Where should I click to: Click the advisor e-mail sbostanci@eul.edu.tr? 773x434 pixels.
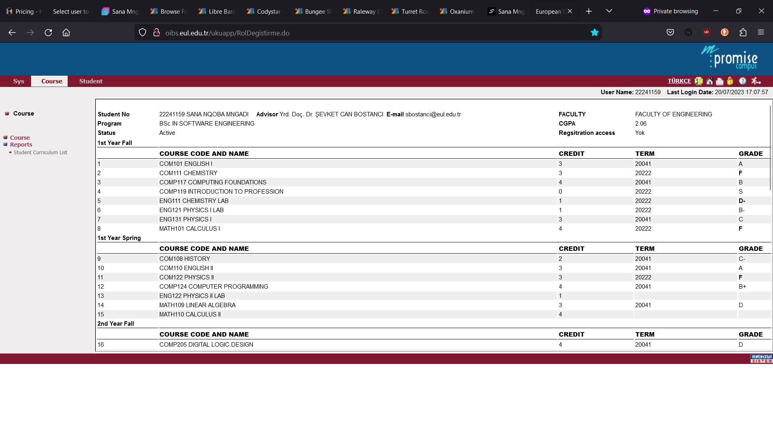433,114
